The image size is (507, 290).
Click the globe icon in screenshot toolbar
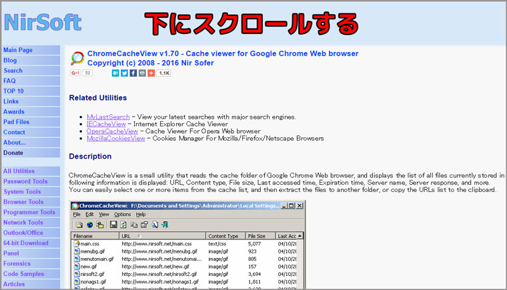(89, 225)
